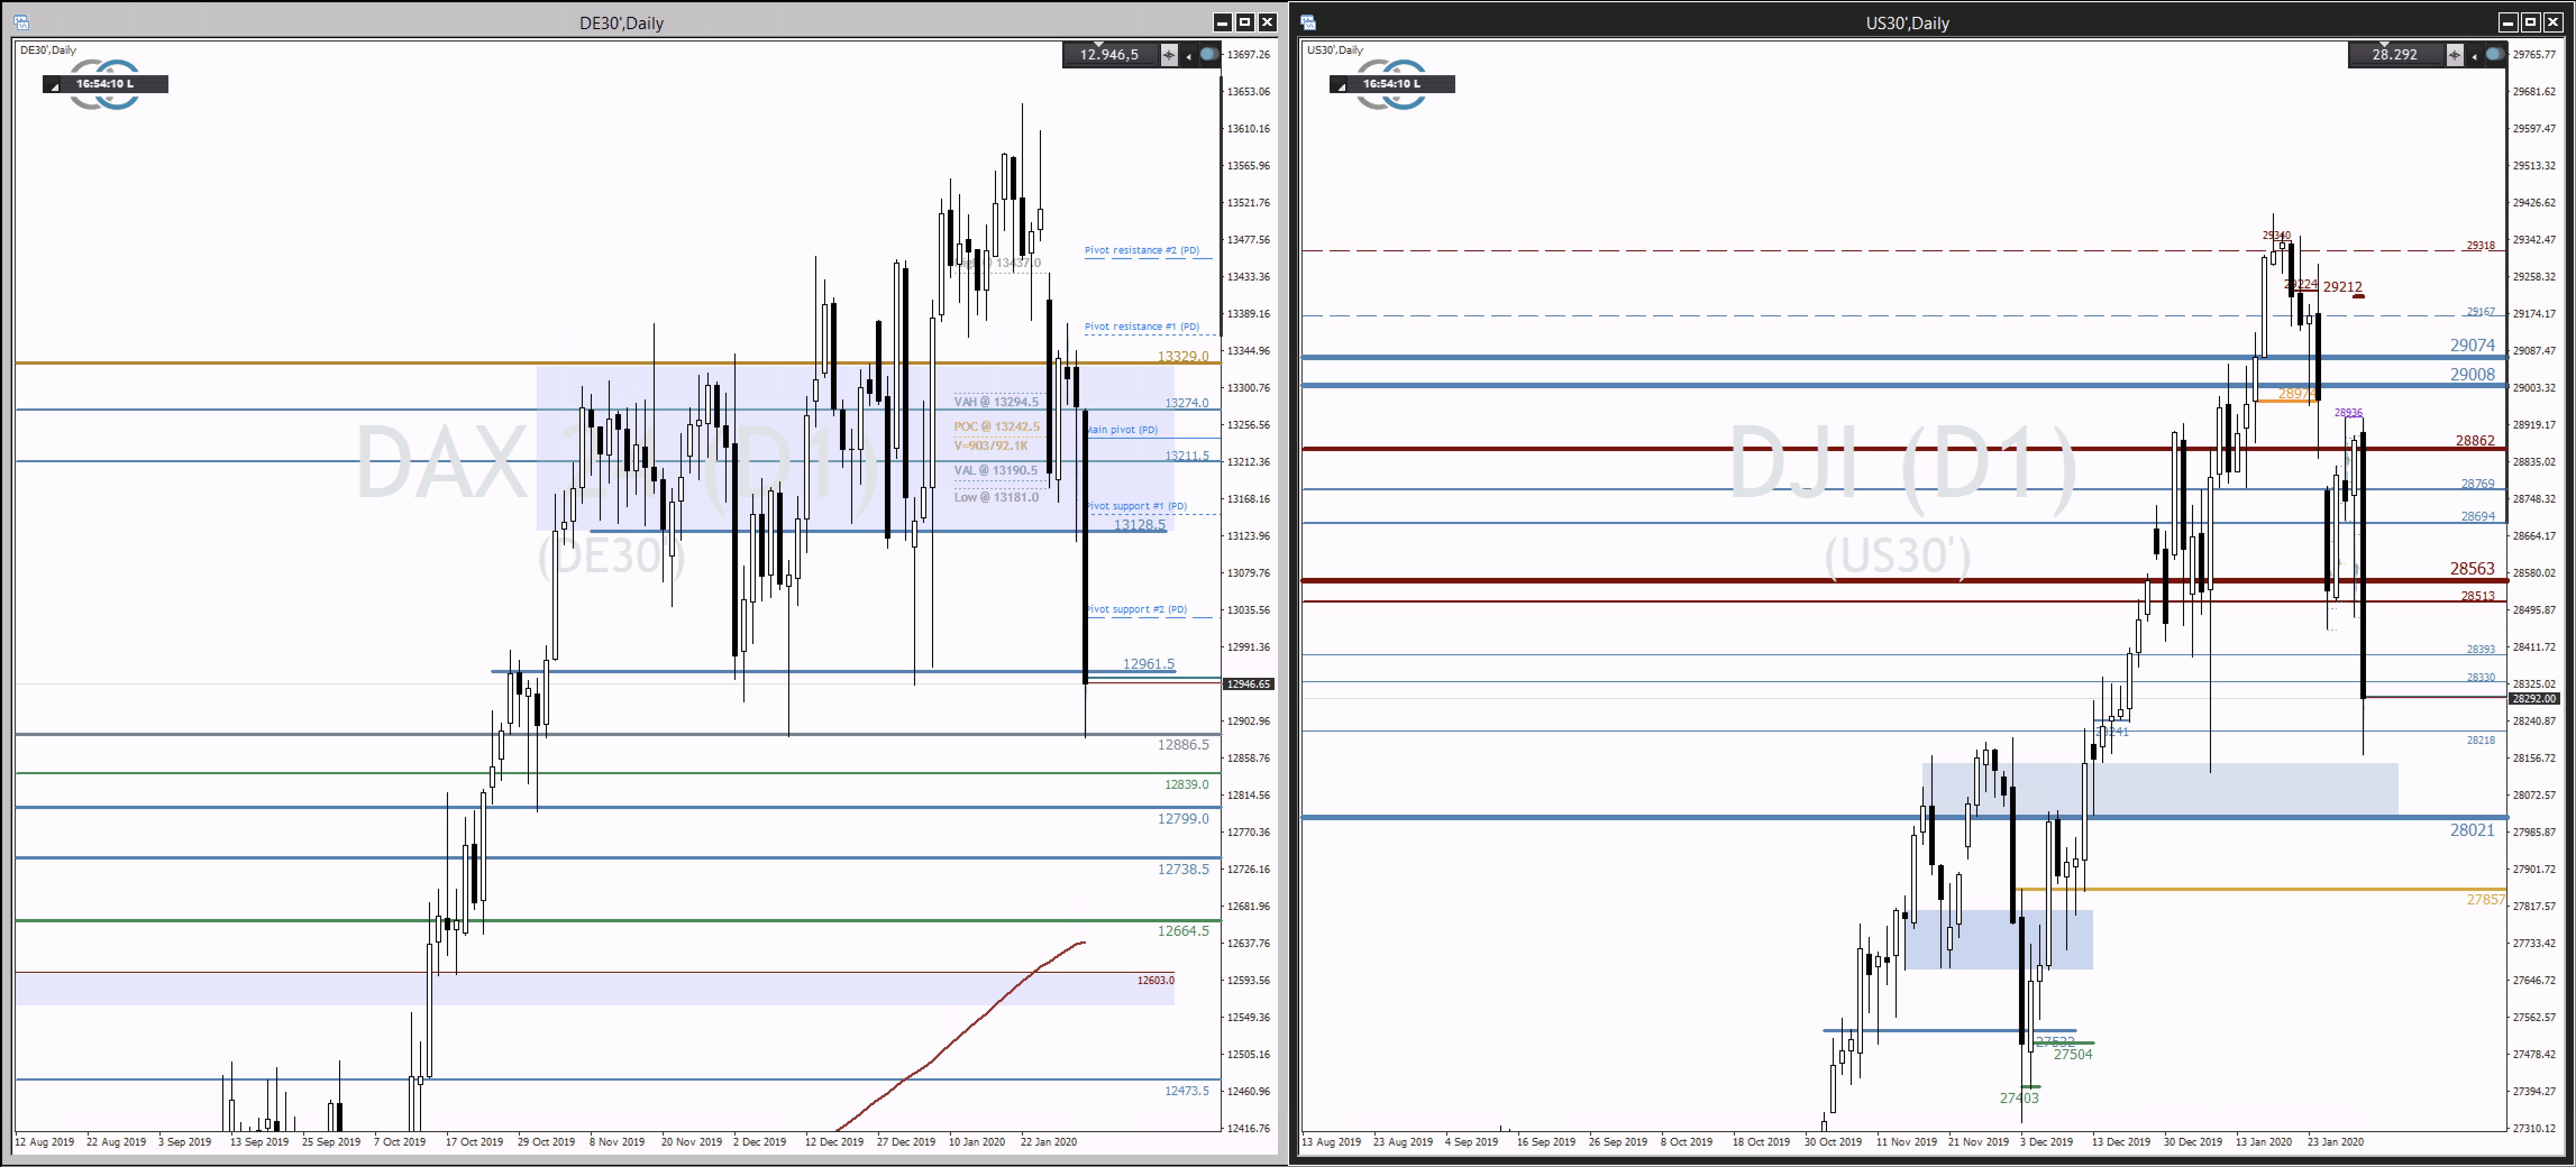Select the green 12664.5 level label

(1184, 931)
